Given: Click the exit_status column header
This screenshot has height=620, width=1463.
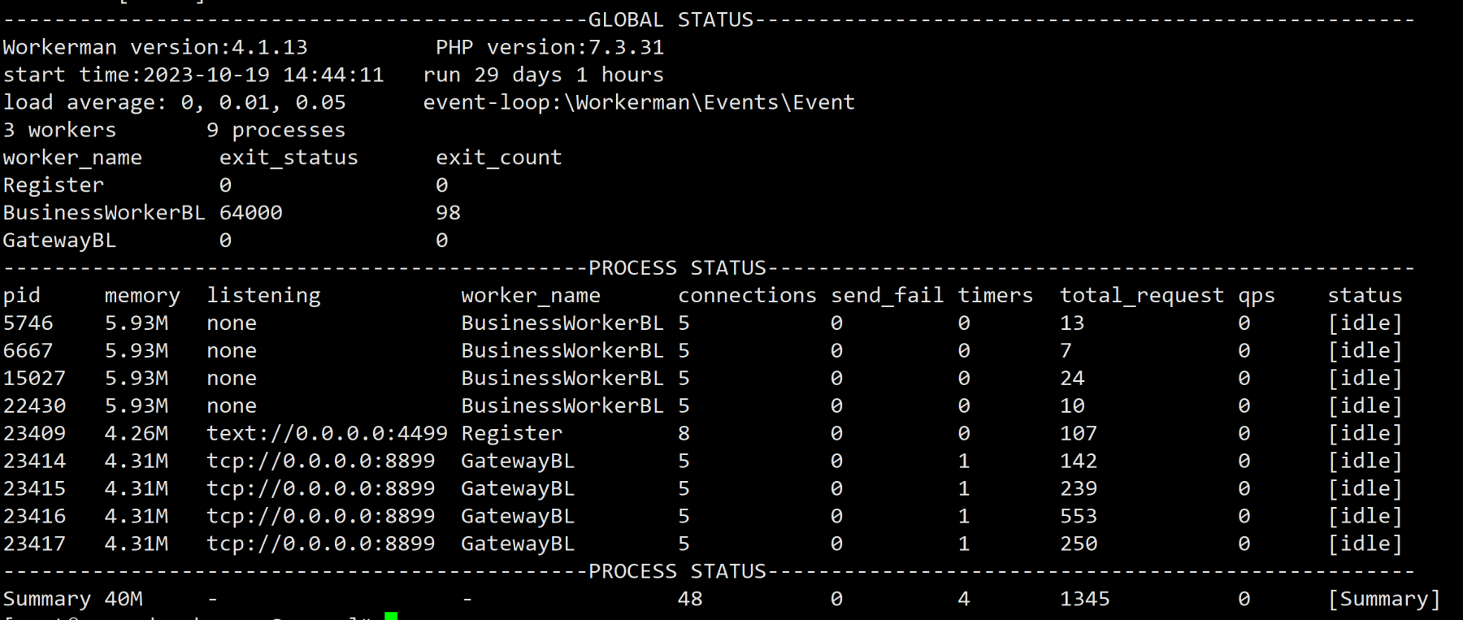Looking at the screenshot, I should pyautogui.click(x=289, y=158).
